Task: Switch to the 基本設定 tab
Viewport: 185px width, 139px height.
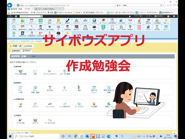Action: (16, 51)
